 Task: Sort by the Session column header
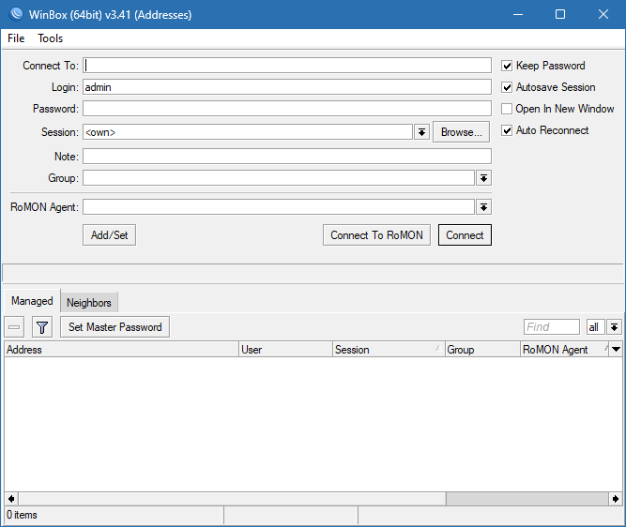pyautogui.click(x=389, y=350)
